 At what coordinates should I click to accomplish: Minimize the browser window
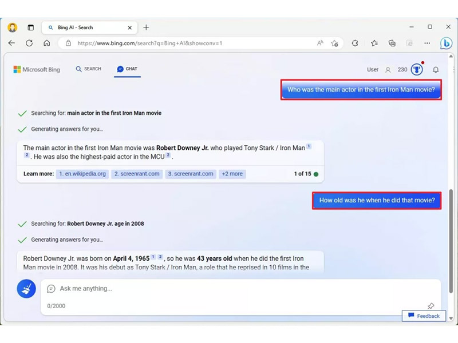(x=412, y=27)
